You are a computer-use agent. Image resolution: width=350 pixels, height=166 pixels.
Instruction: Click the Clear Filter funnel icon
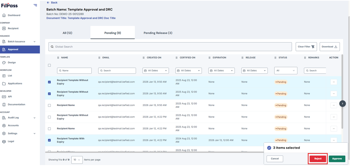pyautogui.click(x=313, y=47)
